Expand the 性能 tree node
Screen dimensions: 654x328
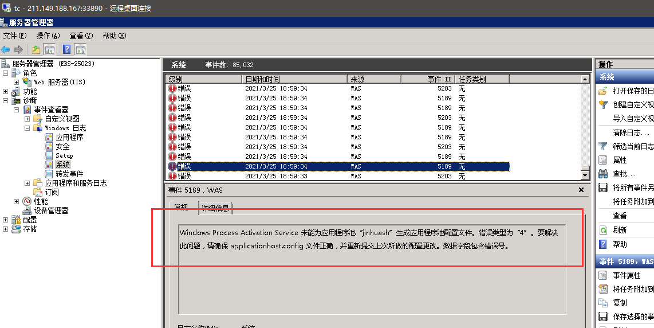pos(16,201)
